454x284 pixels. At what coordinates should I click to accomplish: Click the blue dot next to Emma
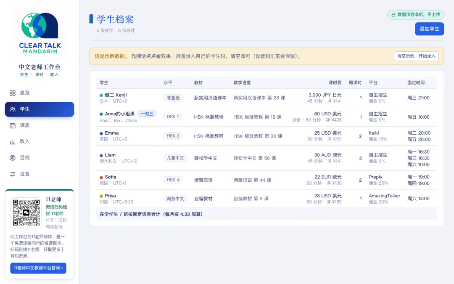coord(101,134)
